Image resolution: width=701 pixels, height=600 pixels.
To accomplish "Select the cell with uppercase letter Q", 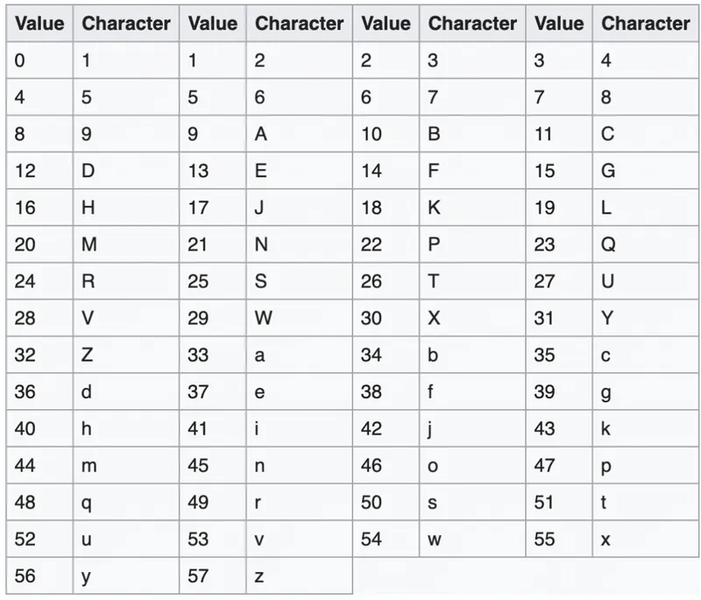I will point(646,244).
